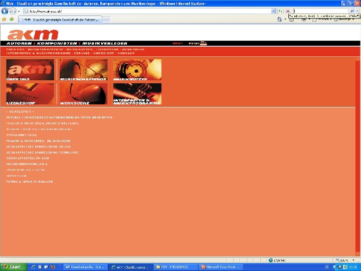The width and height of the screenshot is (361, 271).
Task: Open address bar history dropdown arrow
Action: click(x=274, y=11)
